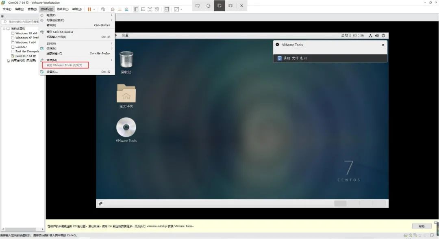Open the 选项卡(T) menu
The height and width of the screenshot is (239, 439).
(63, 9)
